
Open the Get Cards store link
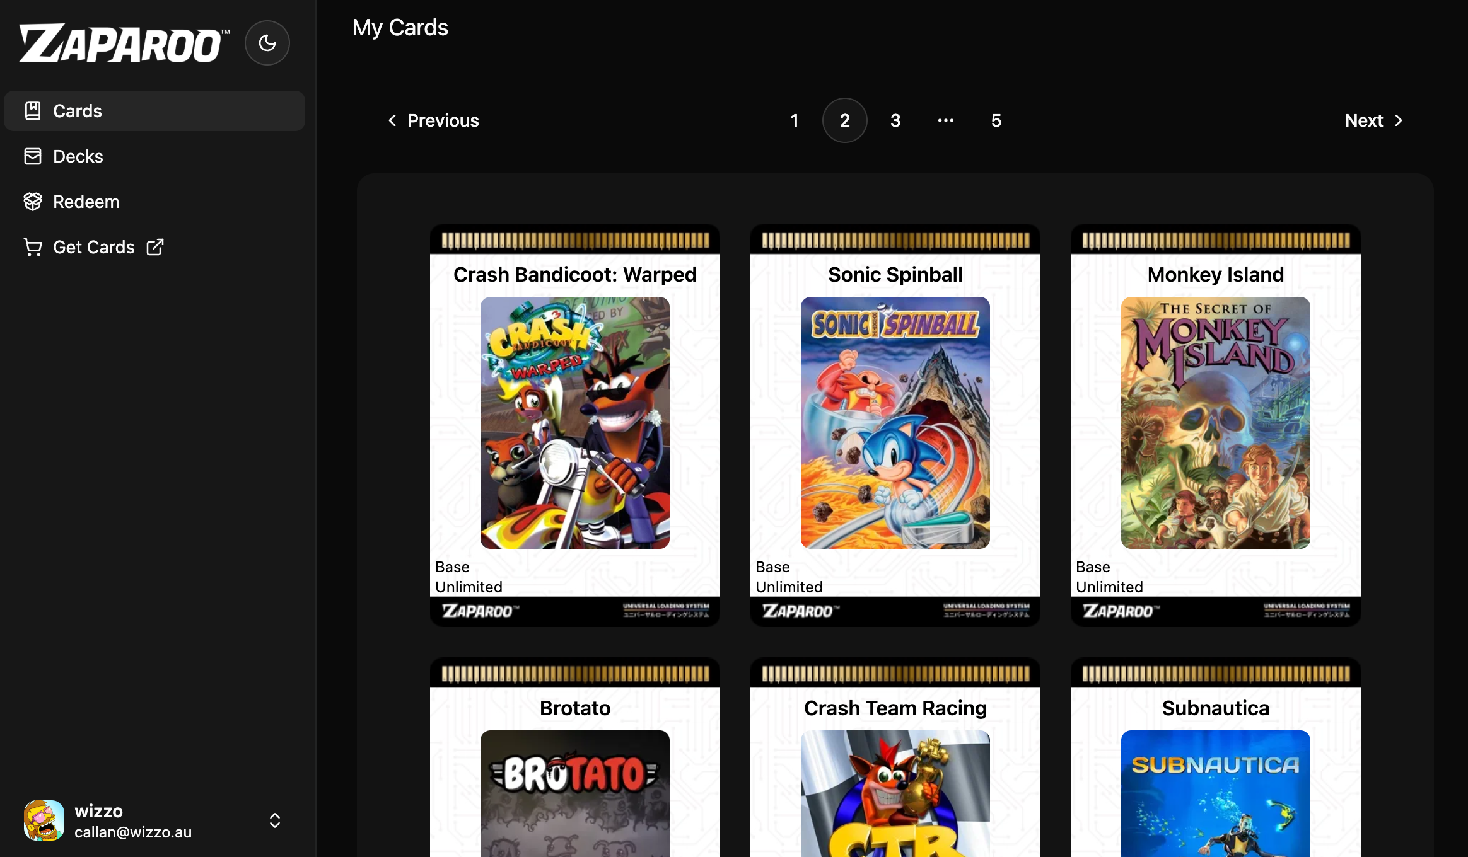(154, 247)
